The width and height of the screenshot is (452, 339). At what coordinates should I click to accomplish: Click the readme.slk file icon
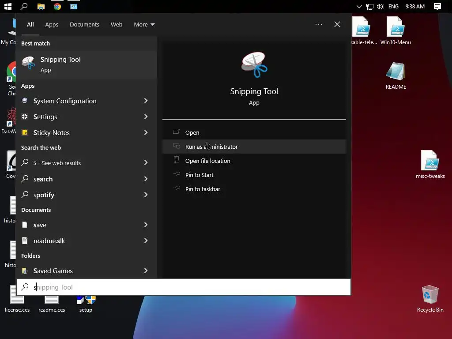25,241
